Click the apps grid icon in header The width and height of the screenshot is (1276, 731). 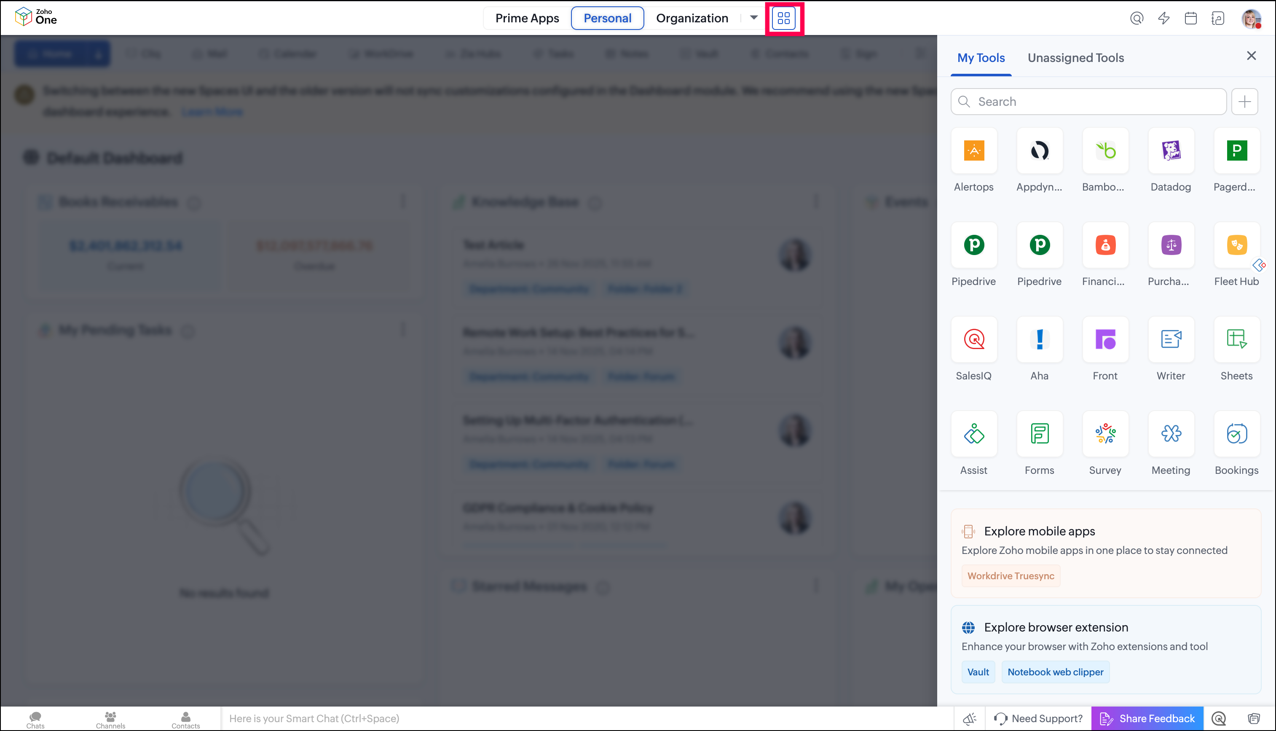pyautogui.click(x=784, y=18)
